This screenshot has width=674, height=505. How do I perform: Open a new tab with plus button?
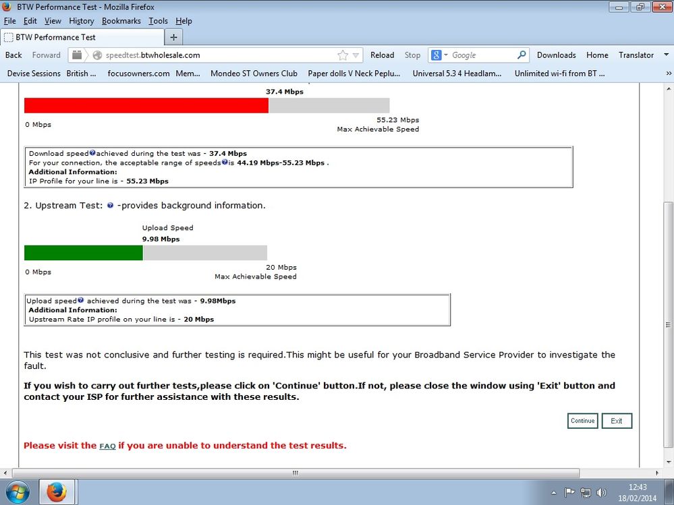(173, 37)
